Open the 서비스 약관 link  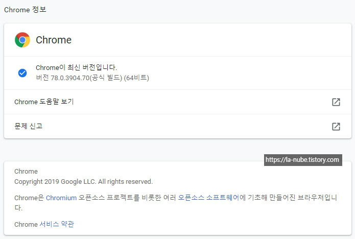coord(57,224)
